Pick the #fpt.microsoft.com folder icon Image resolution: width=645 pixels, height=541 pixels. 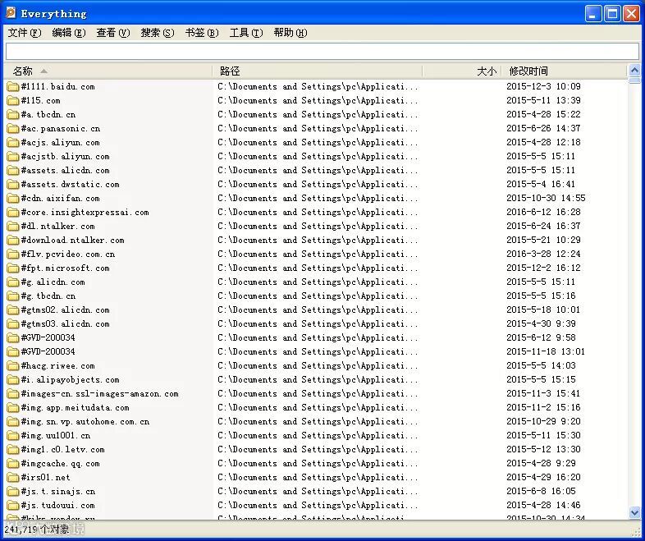(x=13, y=268)
